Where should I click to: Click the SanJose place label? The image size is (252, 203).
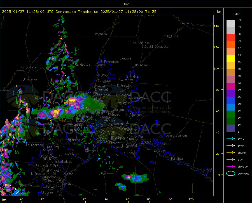(125, 58)
